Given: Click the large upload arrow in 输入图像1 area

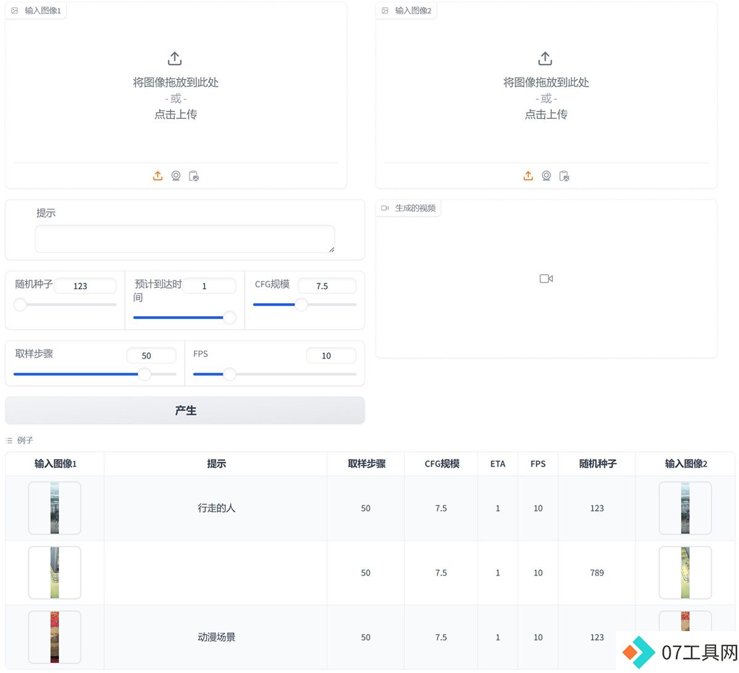Looking at the screenshot, I should pyautogui.click(x=175, y=59).
